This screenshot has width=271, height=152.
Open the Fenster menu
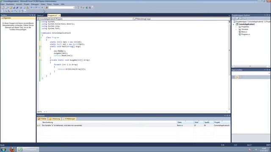(56, 4)
